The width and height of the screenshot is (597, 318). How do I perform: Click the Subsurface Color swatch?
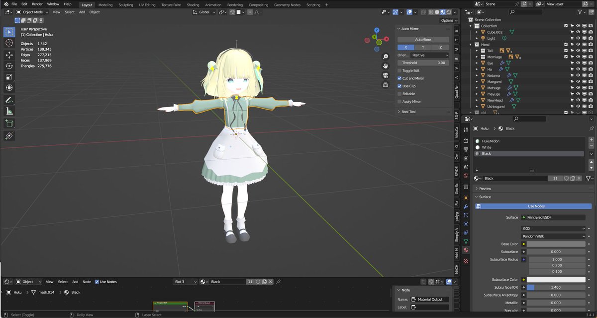(x=556, y=280)
